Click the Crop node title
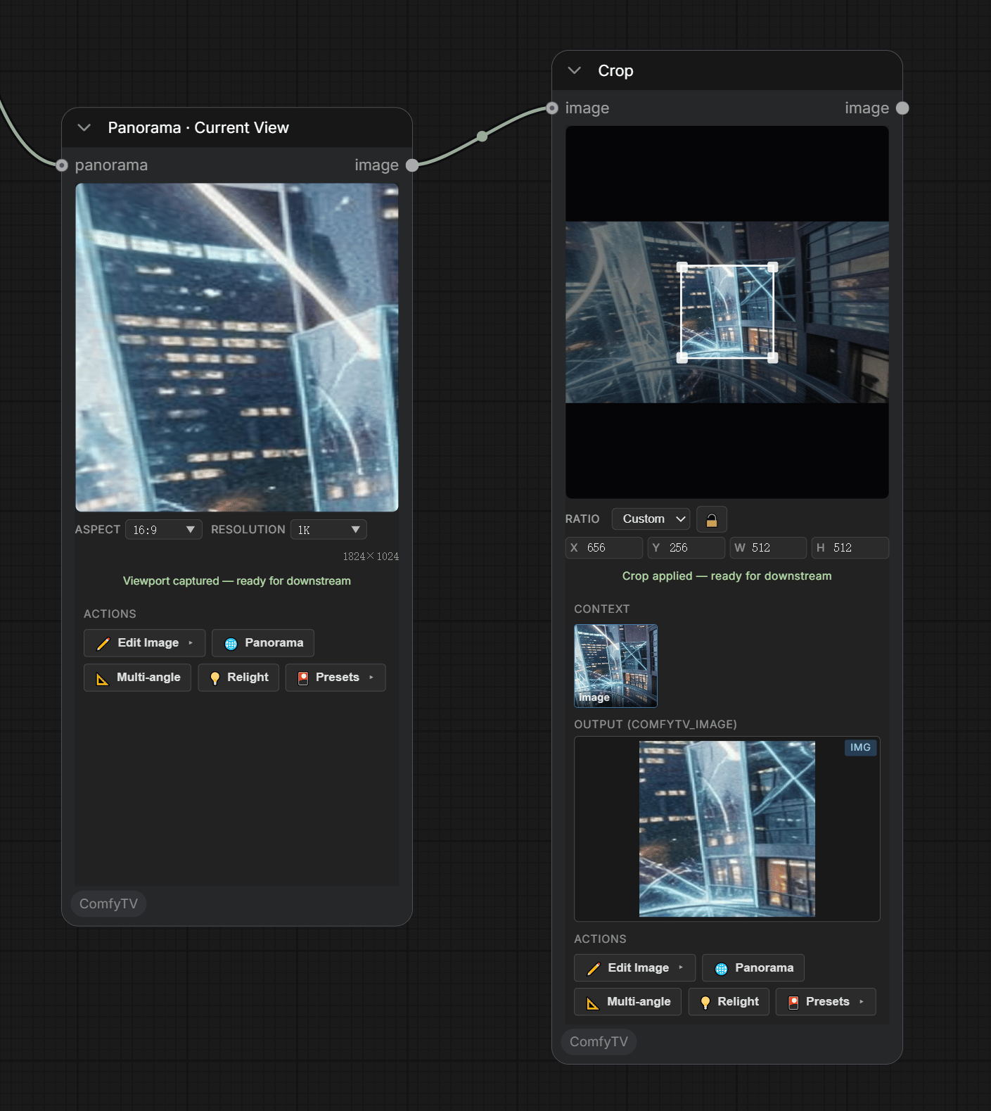This screenshot has height=1111, width=991. click(x=615, y=70)
